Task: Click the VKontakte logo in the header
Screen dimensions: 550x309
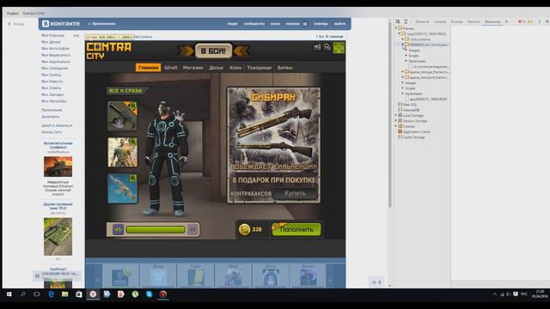Action: pyautogui.click(x=61, y=23)
